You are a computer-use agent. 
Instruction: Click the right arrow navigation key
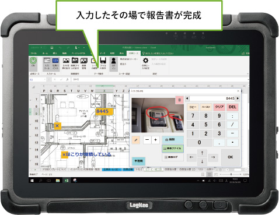213,157
